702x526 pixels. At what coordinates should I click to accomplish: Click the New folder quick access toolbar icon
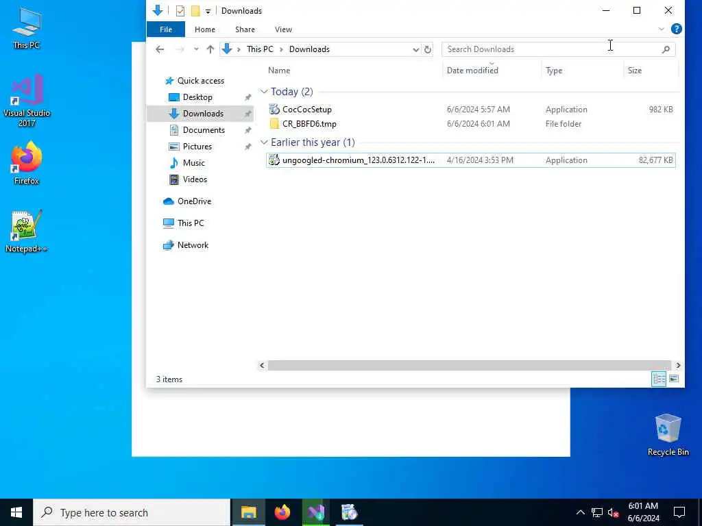195,11
